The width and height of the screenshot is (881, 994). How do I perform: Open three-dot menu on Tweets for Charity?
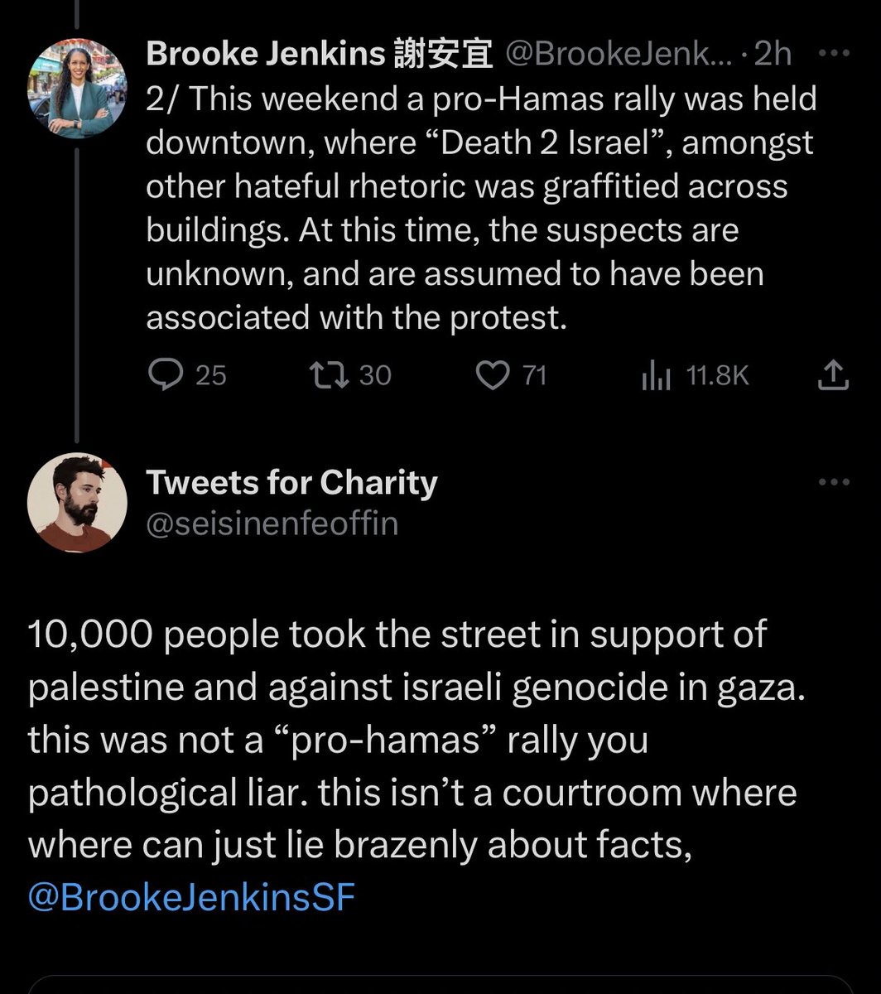point(833,482)
